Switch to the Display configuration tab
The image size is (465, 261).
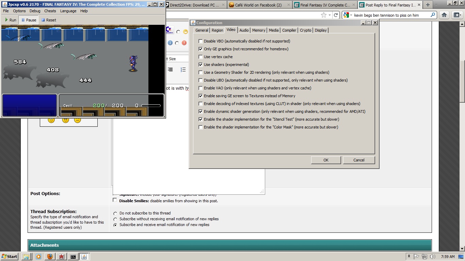[320, 30]
